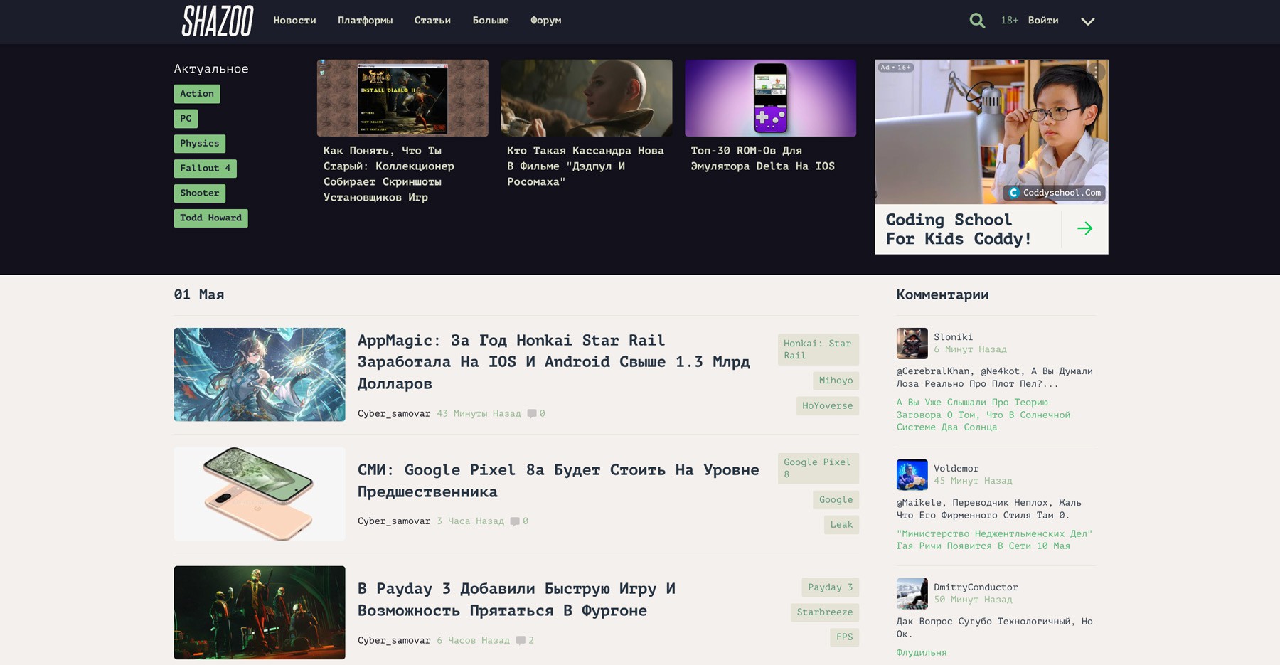Open the Guy Ritchie film thread link
This screenshot has width=1280, height=665.
[993, 540]
